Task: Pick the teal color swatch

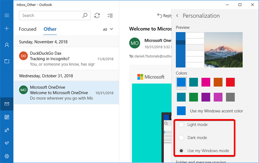Action: 193,82
